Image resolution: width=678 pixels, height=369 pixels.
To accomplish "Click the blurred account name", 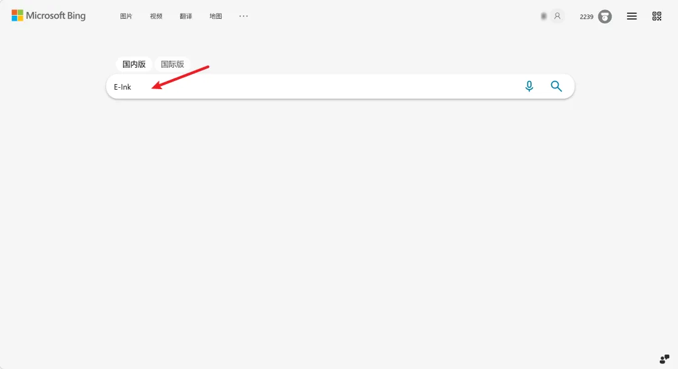I will [x=544, y=16].
